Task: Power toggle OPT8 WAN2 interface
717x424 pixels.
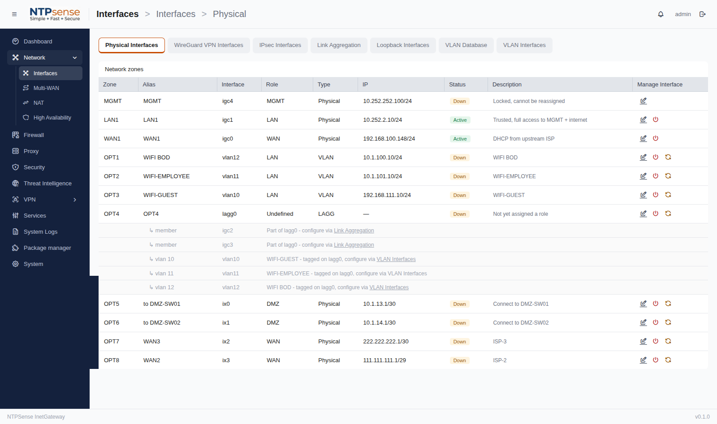Action: (656, 360)
